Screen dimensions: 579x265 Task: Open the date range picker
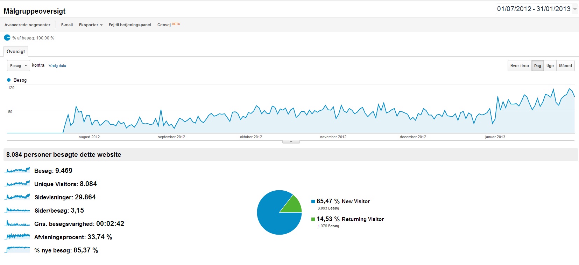pyautogui.click(x=537, y=9)
